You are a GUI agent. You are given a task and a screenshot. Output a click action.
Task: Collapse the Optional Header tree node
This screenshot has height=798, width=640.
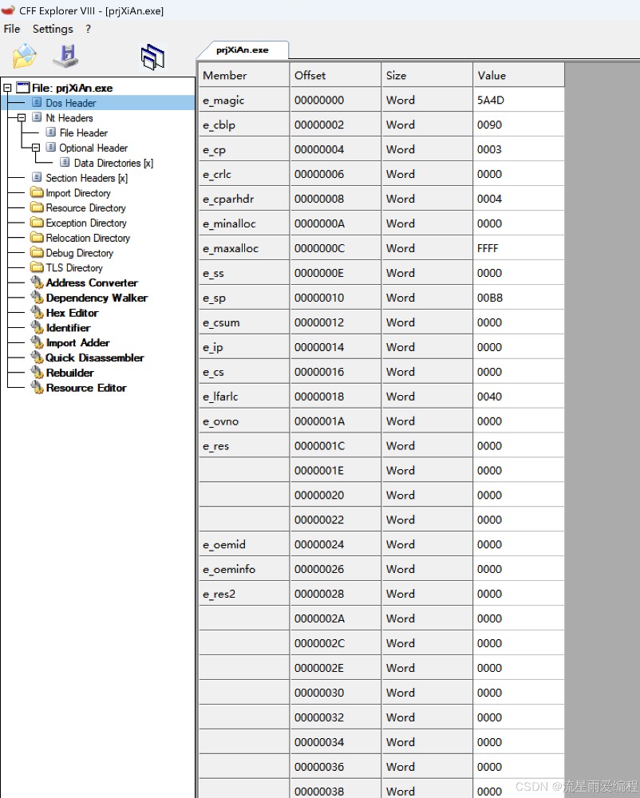(36, 148)
